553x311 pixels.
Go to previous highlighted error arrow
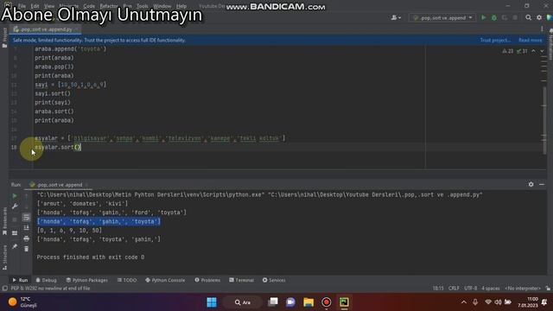tap(534, 51)
